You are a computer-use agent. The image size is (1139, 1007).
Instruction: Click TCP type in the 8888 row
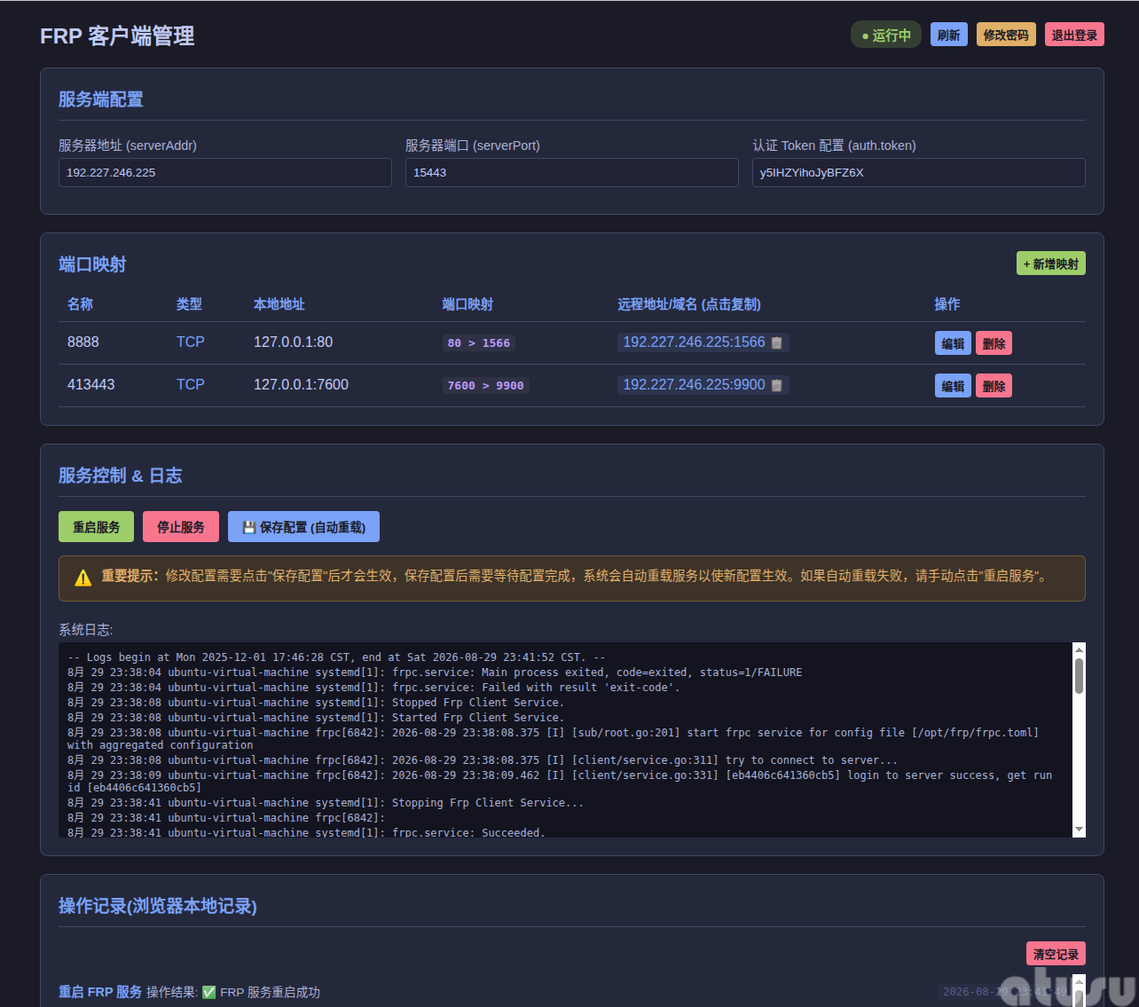pos(191,342)
